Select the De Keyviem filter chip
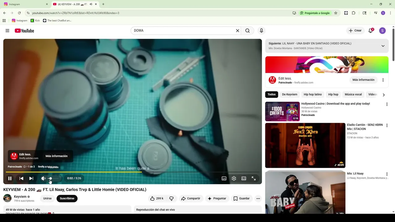Viewport: 395px width, 222px height. [x=289, y=94]
